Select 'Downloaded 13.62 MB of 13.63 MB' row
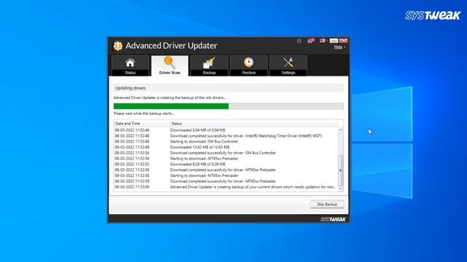Image resolution: width=467 pixels, height=262 pixels. [x=226, y=147]
